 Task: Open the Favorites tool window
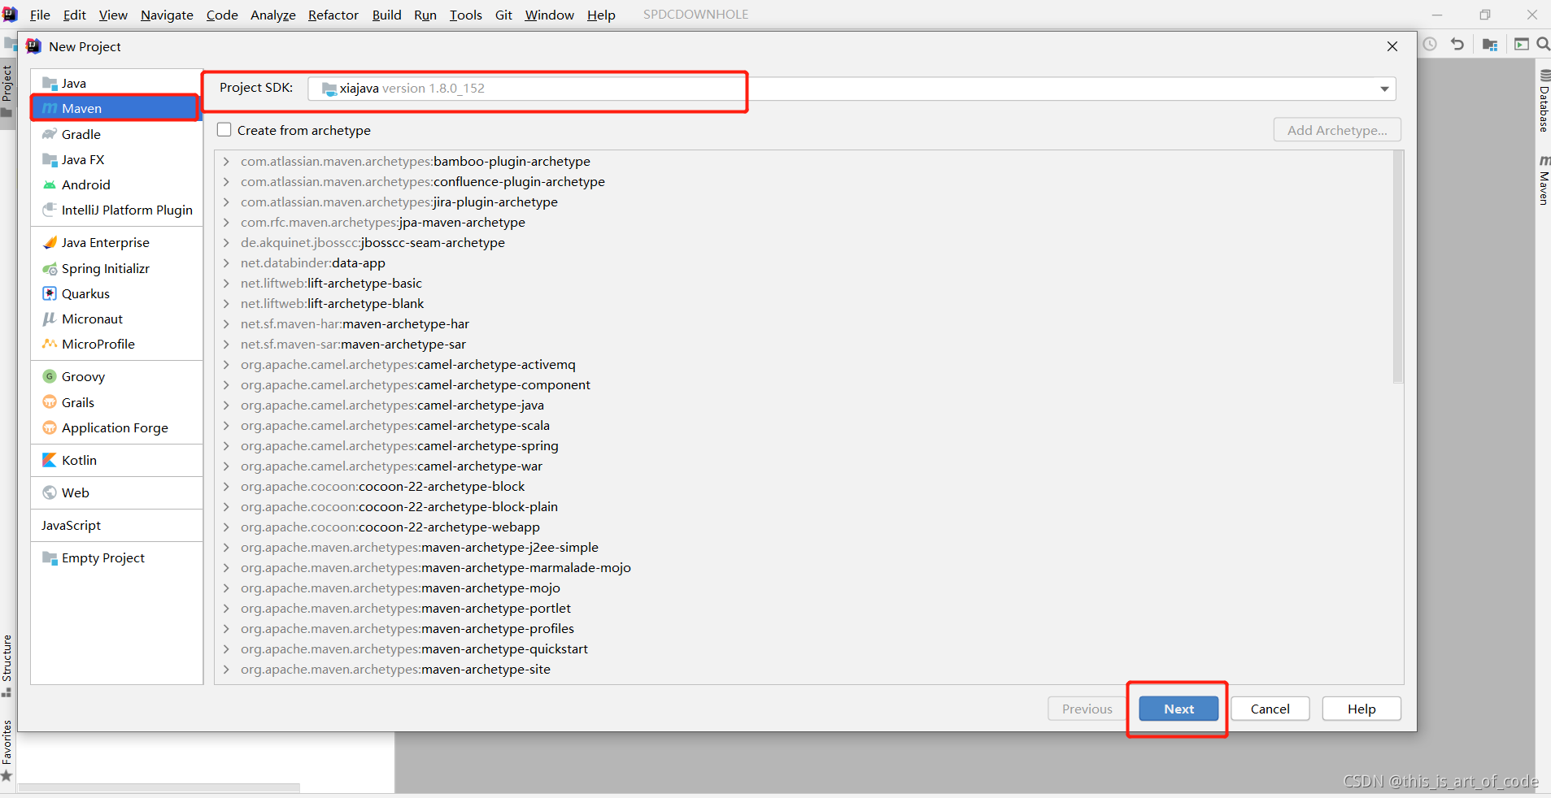[7, 750]
